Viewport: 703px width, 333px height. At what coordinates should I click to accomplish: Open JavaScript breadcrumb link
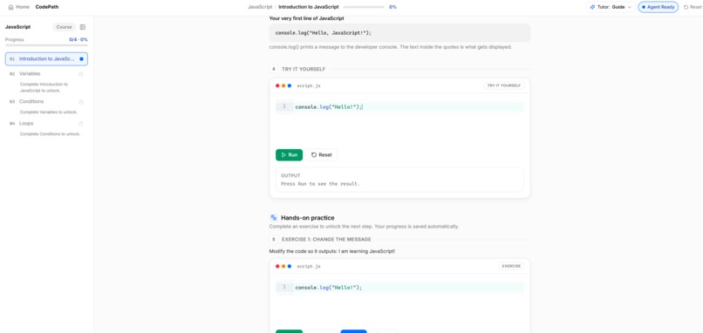pyautogui.click(x=260, y=7)
